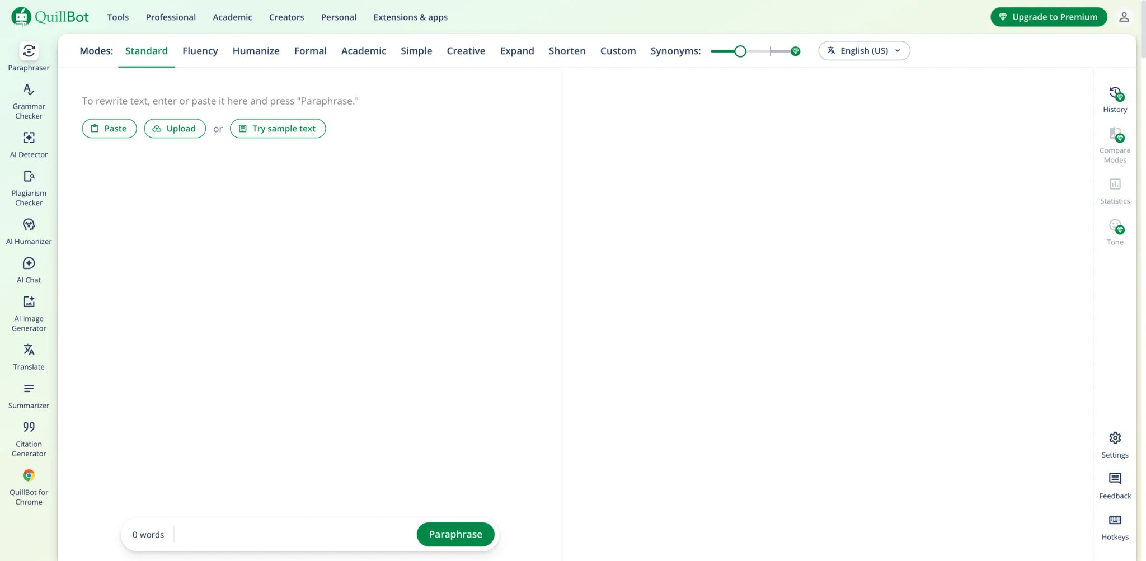Switch to Academic mode
The height and width of the screenshot is (561, 1146).
[x=363, y=51]
